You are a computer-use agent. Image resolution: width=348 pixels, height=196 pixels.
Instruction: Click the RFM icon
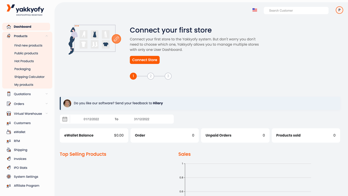(x=9, y=141)
